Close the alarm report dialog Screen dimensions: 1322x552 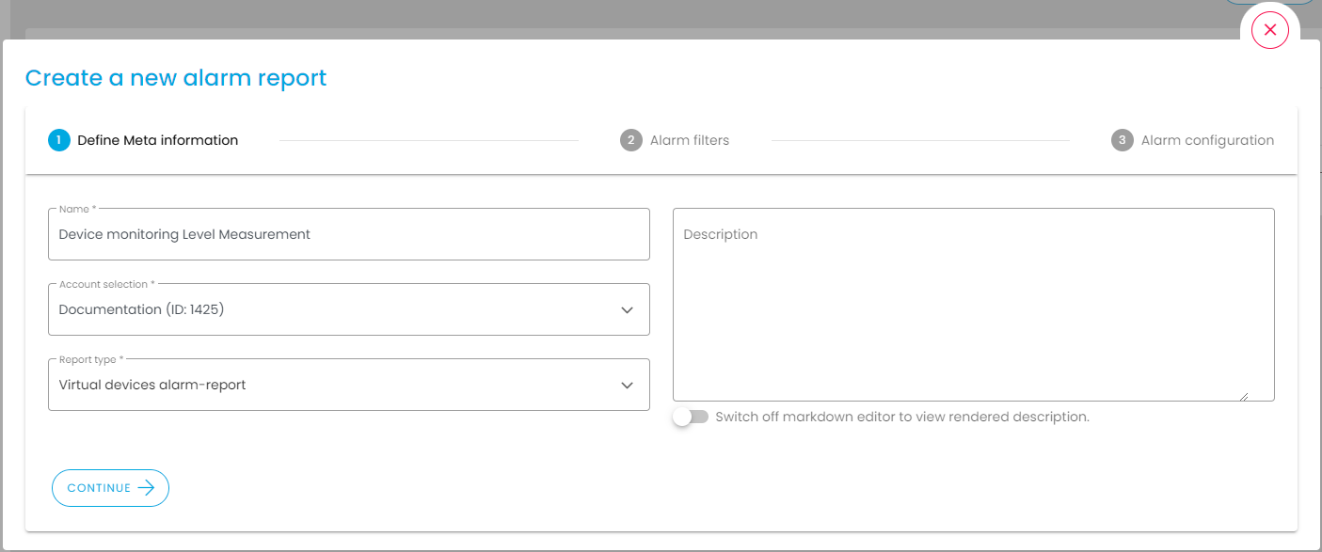point(1269,30)
